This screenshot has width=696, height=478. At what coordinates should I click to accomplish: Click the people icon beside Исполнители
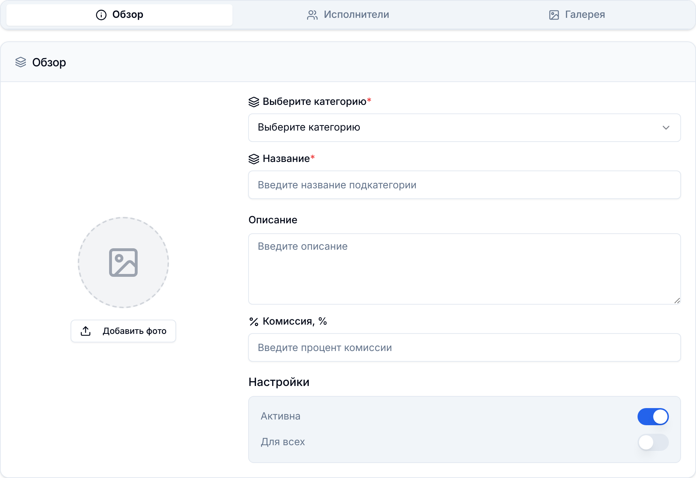(x=312, y=15)
